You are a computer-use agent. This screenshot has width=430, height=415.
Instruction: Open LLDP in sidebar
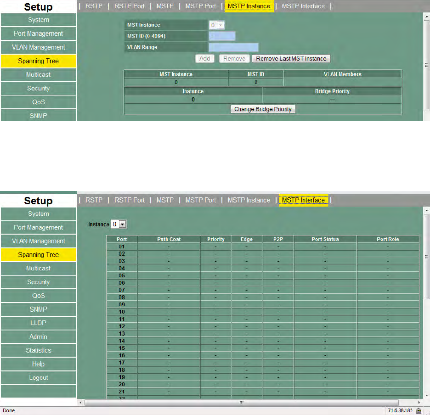click(x=39, y=323)
